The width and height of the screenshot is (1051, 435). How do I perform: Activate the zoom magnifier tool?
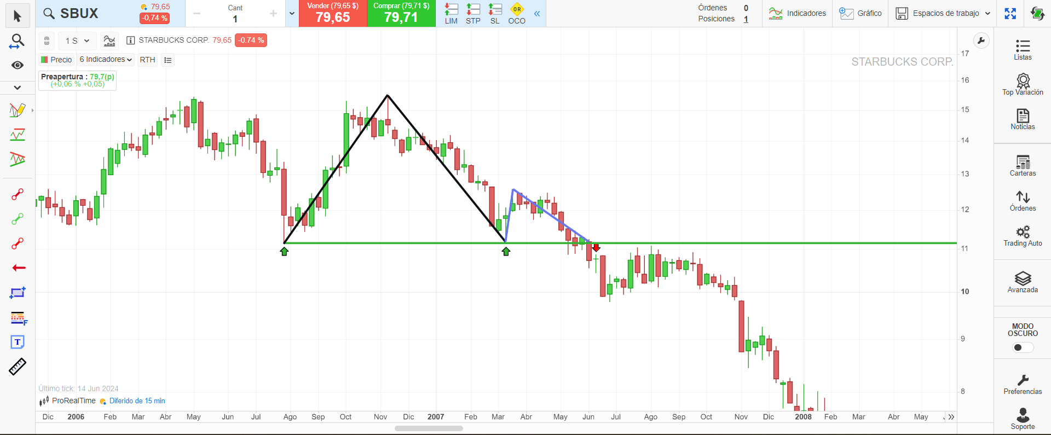tap(18, 41)
